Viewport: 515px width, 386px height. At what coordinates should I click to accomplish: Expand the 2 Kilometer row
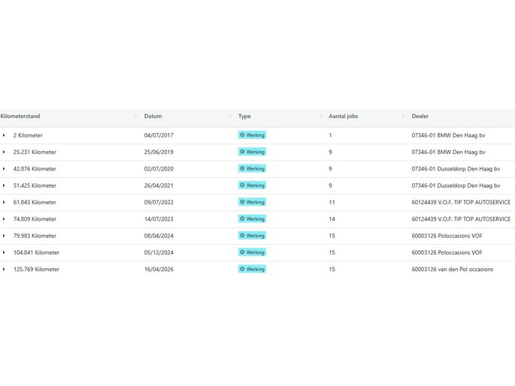click(4, 136)
